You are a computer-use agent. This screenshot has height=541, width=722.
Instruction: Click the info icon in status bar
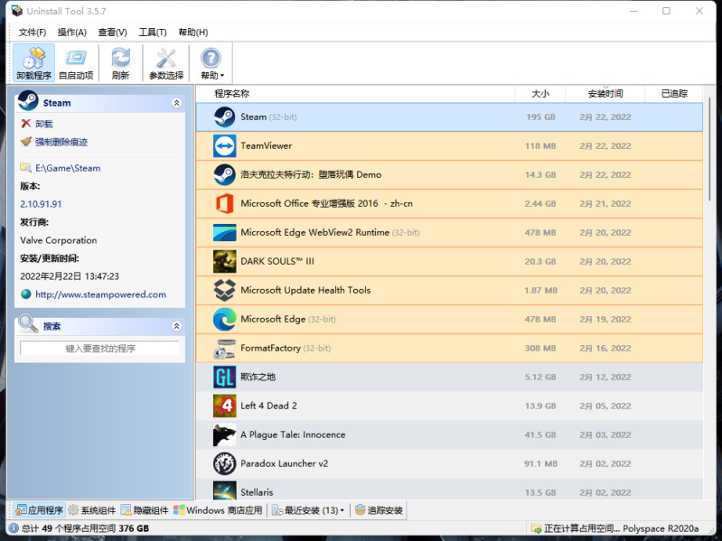pyautogui.click(x=14, y=528)
